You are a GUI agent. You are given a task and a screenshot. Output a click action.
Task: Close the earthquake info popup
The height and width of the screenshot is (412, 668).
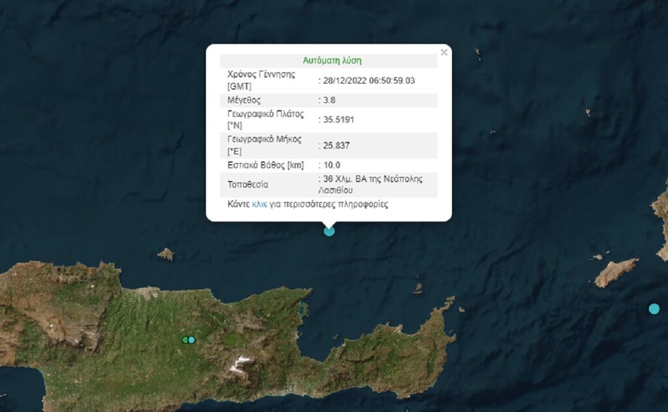[444, 52]
